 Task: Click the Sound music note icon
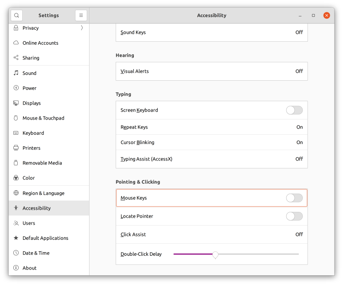(x=16, y=73)
